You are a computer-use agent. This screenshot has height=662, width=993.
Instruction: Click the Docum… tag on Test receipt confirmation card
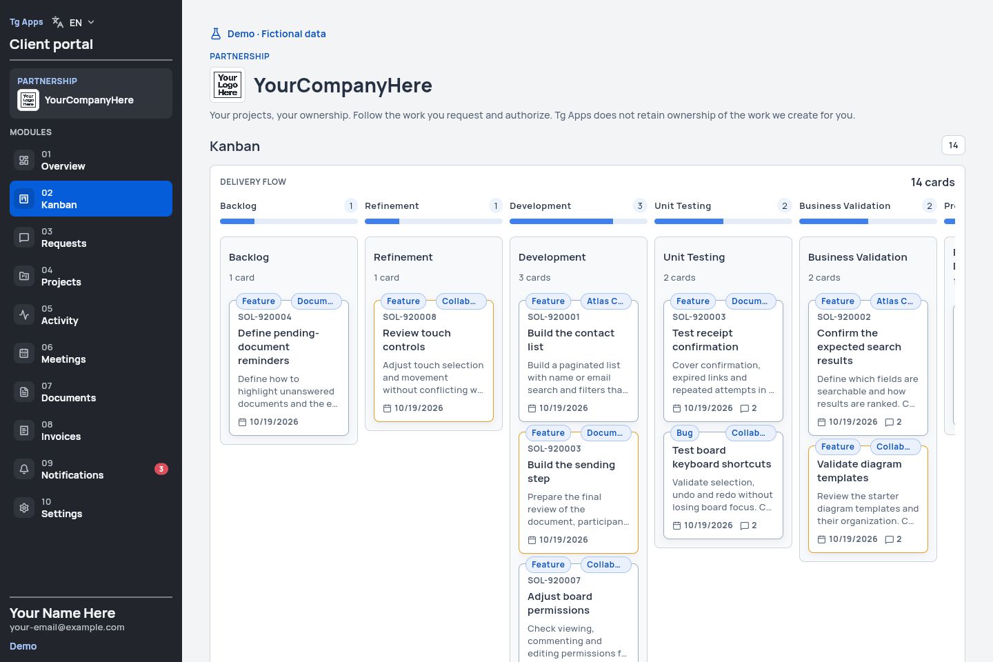click(x=750, y=301)
